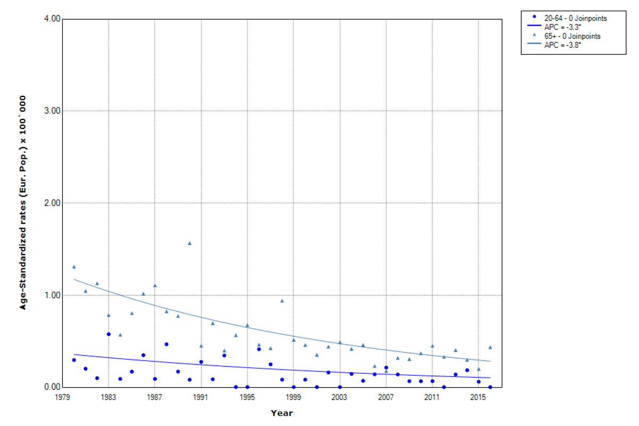
Task: Click the 20-64 dot at year 1988
Action: (166, 344)
